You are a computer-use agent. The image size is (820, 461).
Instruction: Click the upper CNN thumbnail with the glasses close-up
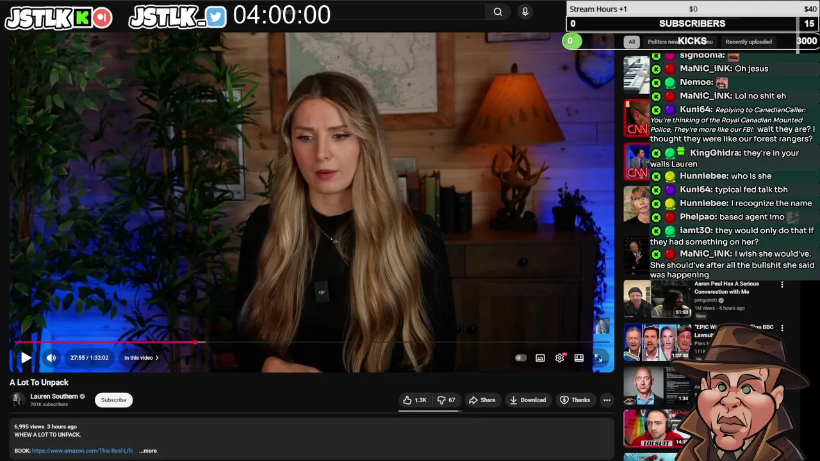point(637,118)
